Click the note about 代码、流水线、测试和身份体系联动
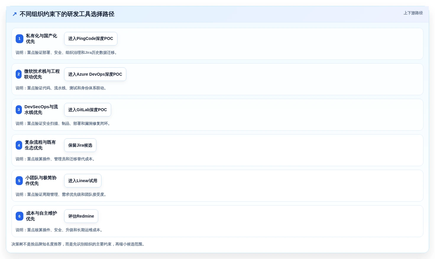435x259 pixels. [62, 88]
